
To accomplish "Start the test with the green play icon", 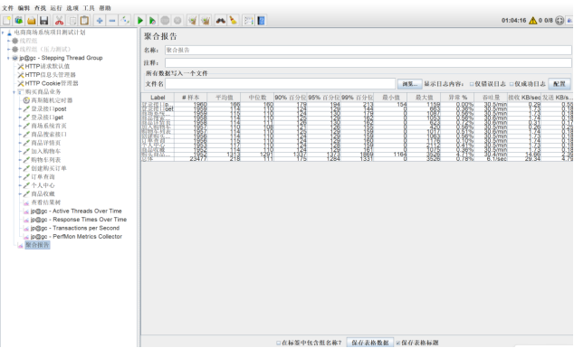I will pos(139,21).
